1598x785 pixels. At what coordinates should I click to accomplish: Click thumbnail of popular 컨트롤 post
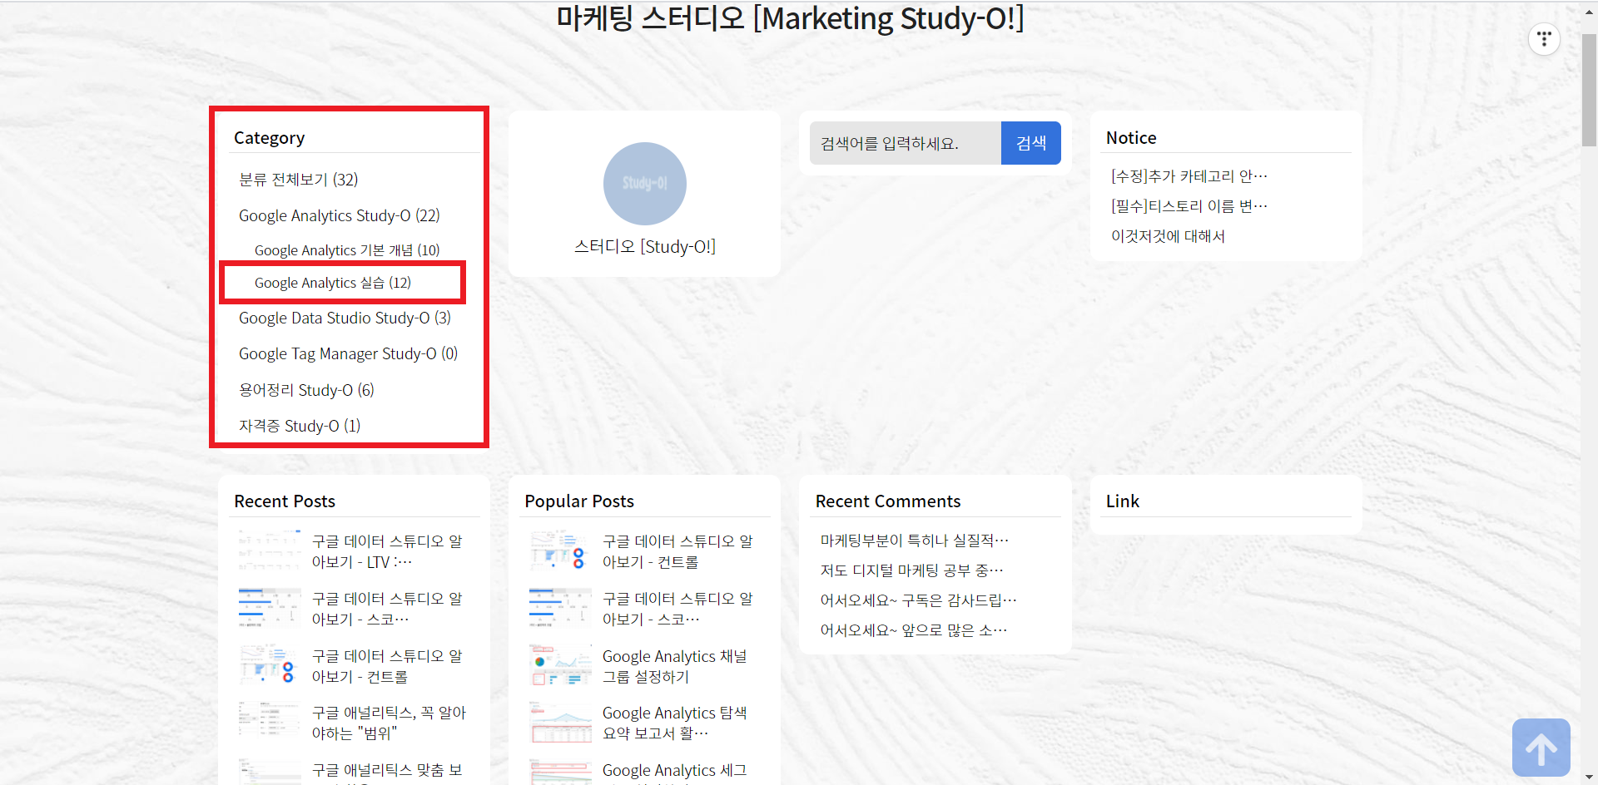(x=560, y=550)
